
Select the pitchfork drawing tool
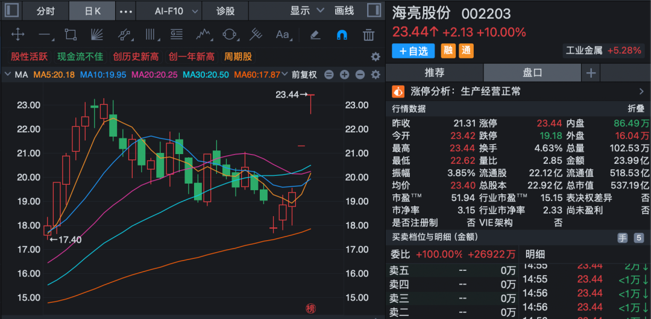point(256,34)
